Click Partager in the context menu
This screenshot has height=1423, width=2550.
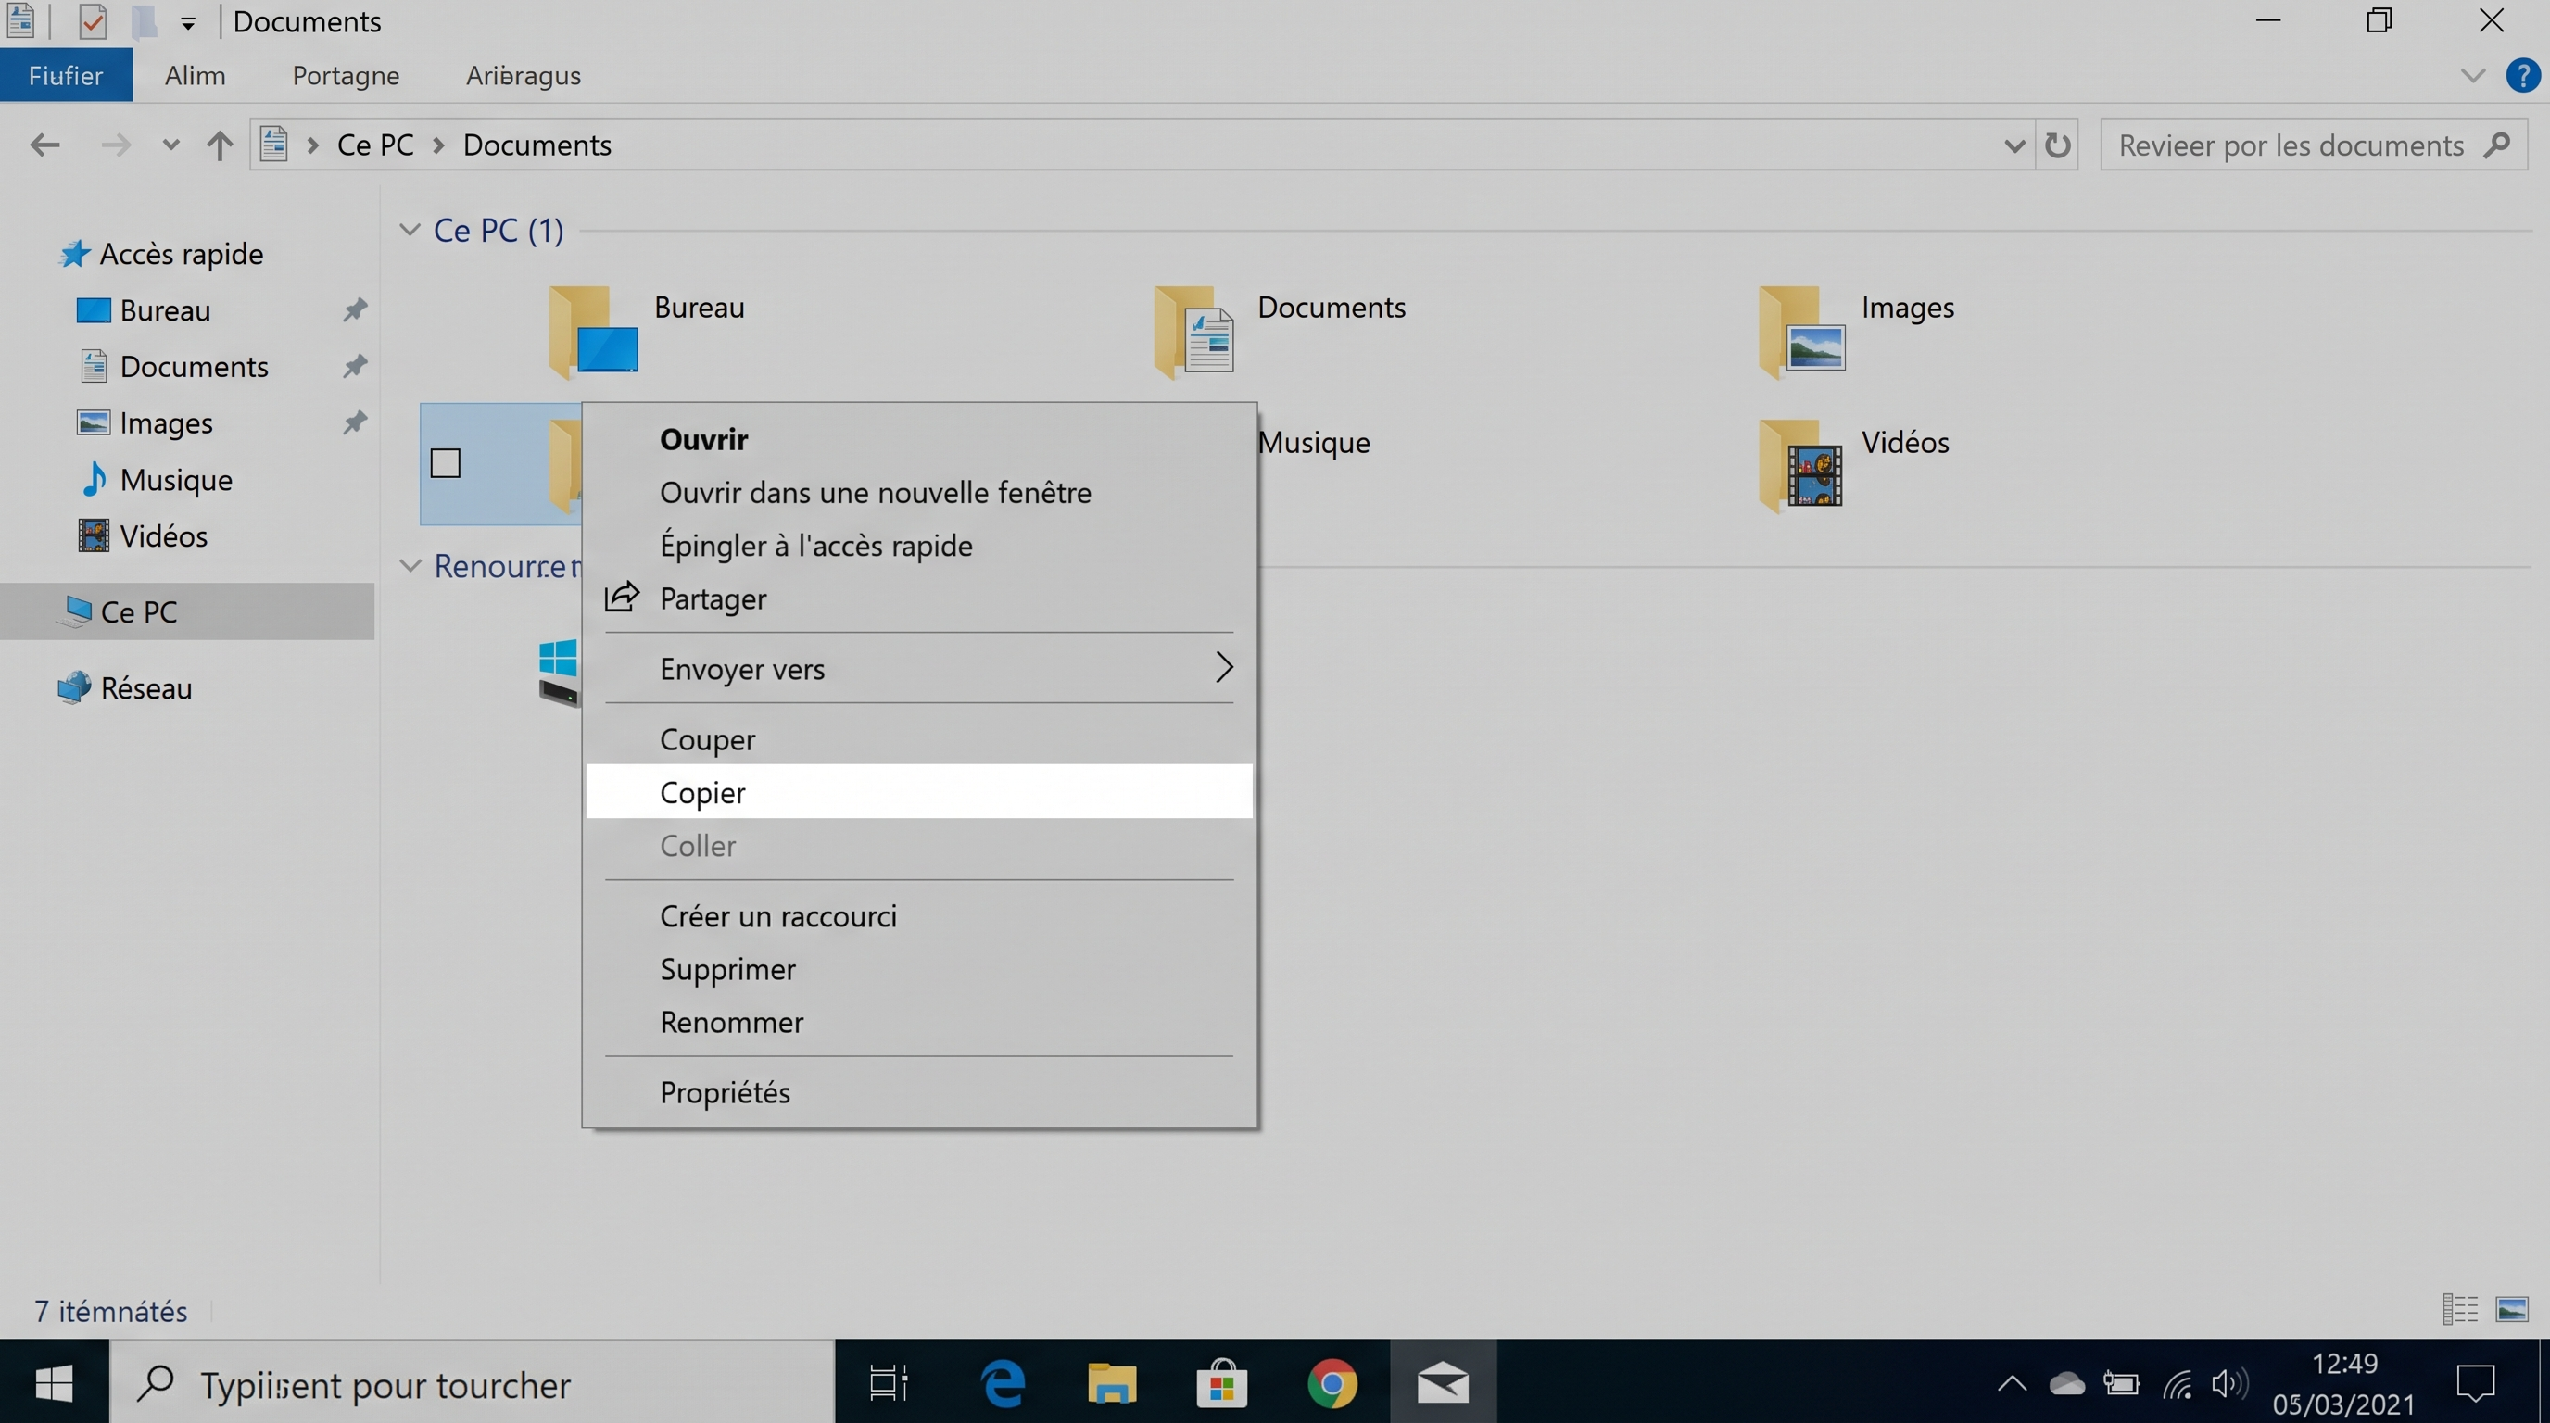(918, 598)
